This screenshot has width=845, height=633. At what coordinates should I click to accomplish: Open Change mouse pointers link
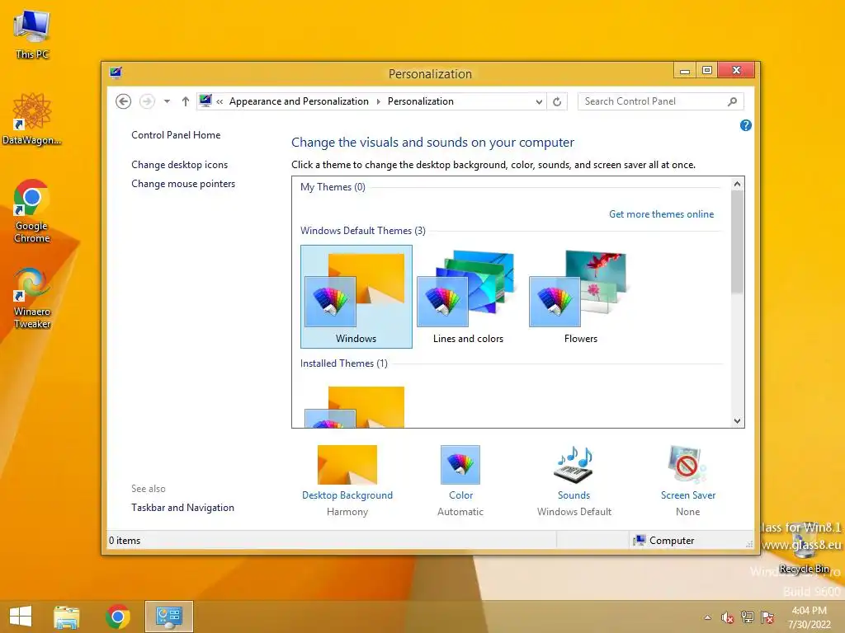click(183, 184)
